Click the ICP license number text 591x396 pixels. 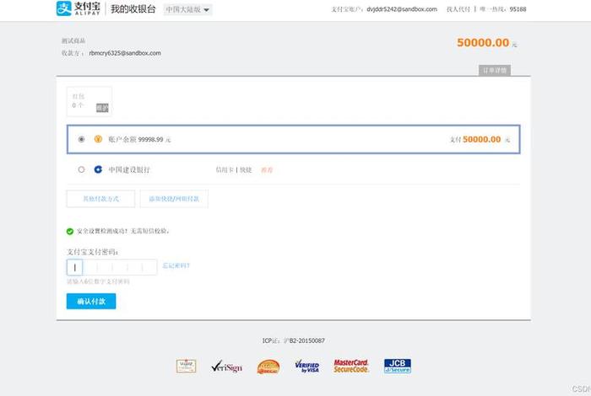[x=293, y=340]
